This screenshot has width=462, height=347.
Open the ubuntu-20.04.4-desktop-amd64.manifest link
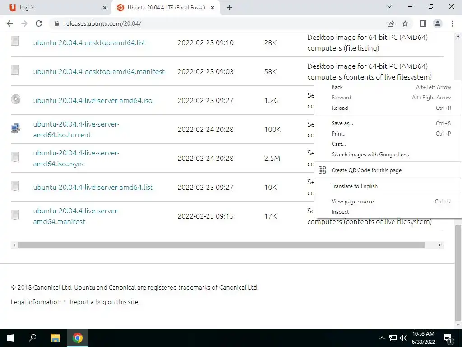(99, 72)
